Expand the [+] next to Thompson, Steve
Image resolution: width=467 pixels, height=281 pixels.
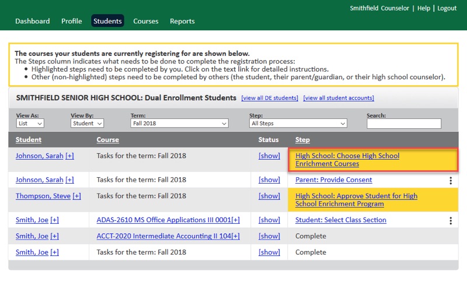coord(76,196)
